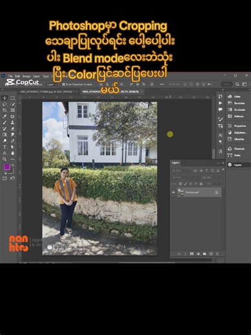Open the Comments panel icon
Screen dimensions: 251x335
[x=220, y=110]
